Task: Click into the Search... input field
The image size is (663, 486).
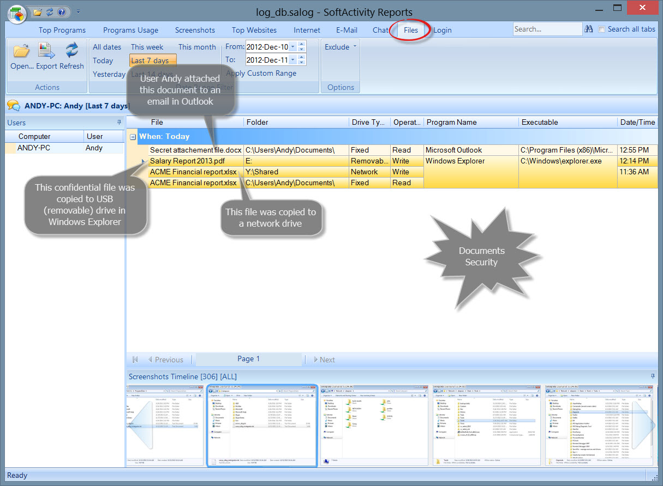Action: [548, 29]
